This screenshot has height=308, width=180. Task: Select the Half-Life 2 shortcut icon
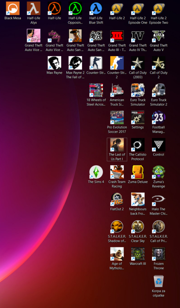point(117,8)
